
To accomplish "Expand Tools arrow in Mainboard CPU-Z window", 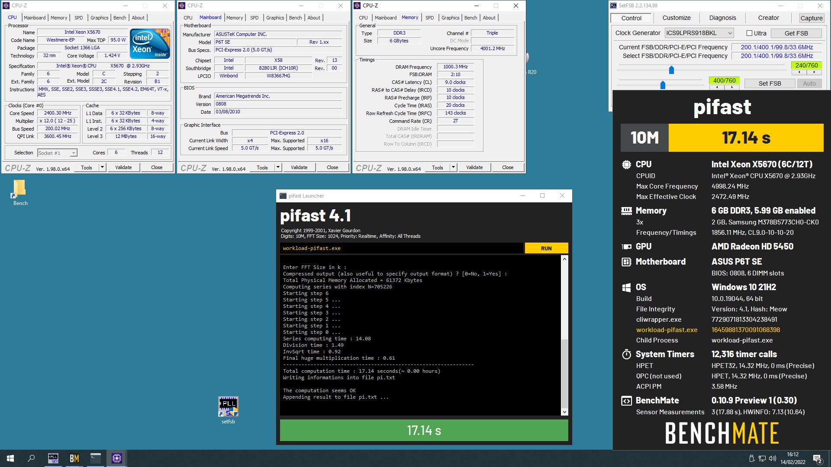I will tap(278, 167).
